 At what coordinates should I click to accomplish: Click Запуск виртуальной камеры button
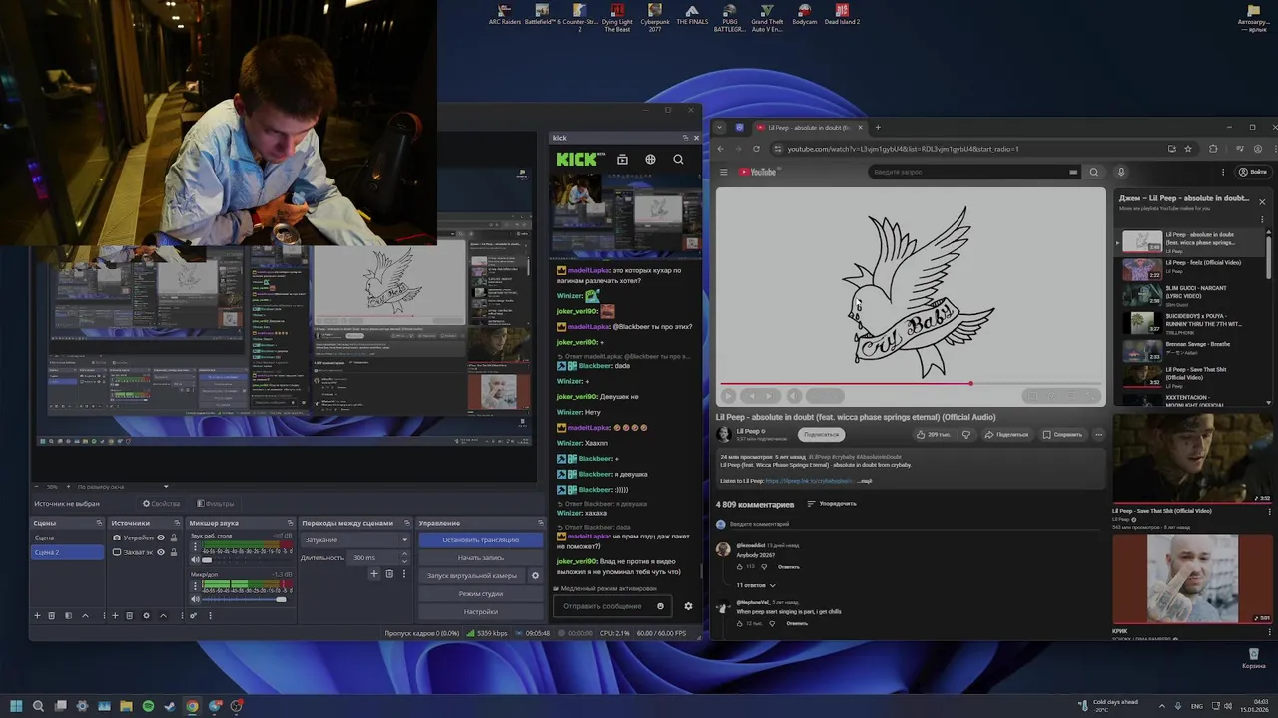[472, 575]
